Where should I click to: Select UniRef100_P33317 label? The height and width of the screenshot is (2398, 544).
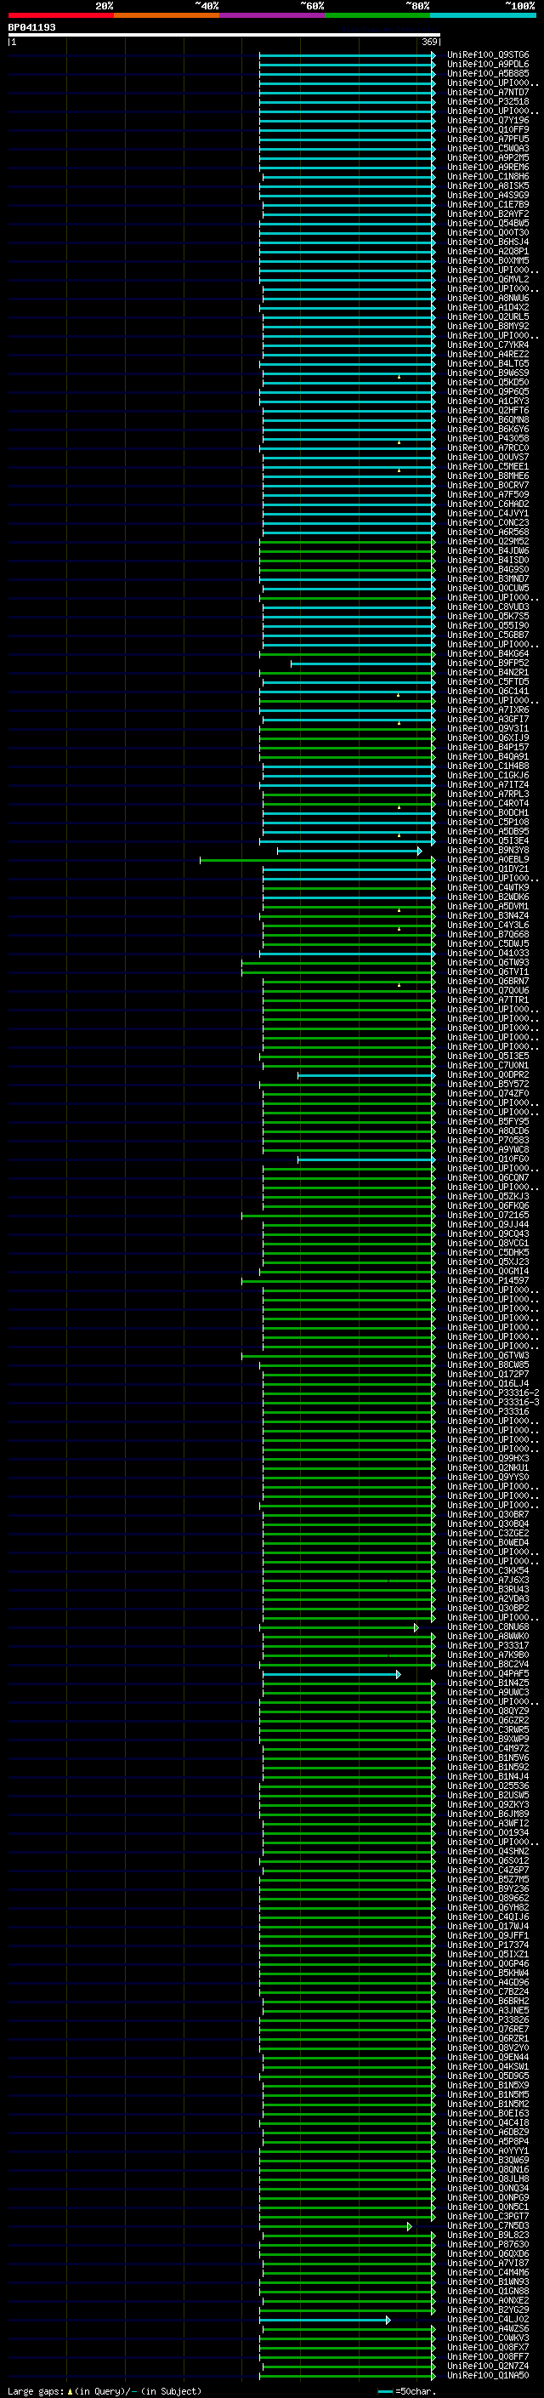pyautogui.click(x=487, y=1645)
